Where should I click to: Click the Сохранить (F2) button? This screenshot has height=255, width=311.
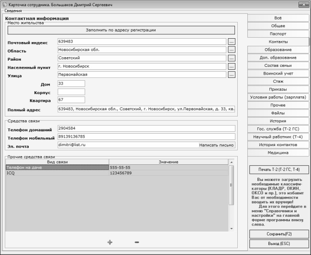278,234
